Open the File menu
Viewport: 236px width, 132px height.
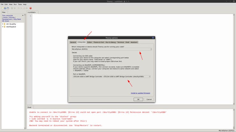click(2, 4)
